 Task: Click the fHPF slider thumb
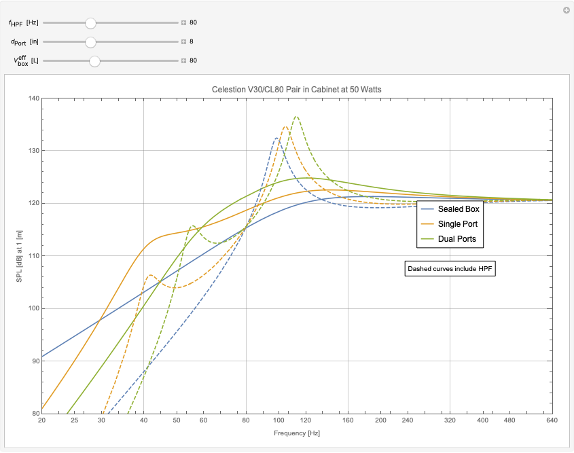click(90, 23)
